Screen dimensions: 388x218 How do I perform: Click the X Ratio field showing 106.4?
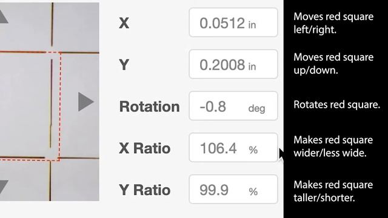click(233, 148)
